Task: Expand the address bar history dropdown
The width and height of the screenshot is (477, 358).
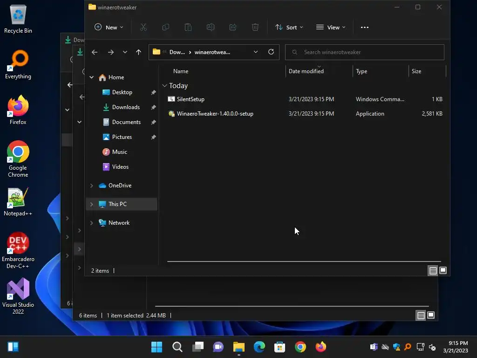Action: [256, 52]
